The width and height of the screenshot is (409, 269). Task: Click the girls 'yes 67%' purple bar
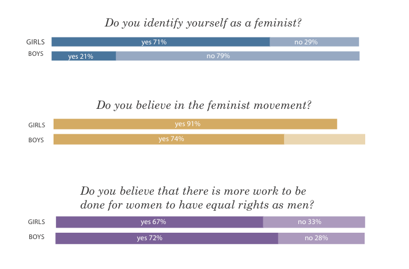coord(160,222)
